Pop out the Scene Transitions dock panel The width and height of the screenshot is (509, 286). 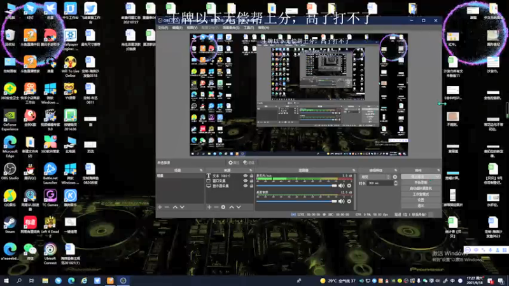(395, 170)
